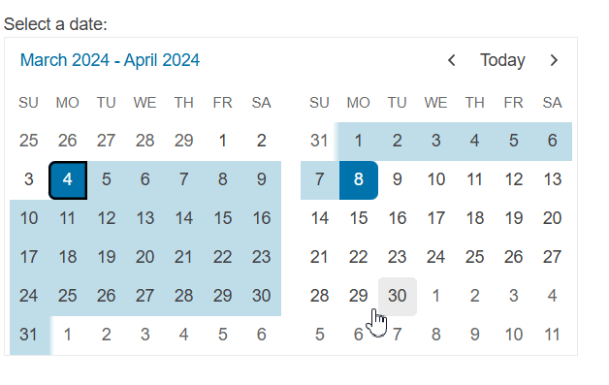
Task: Choose February 25 in the left calendar
Action: pyautogui.click(x=29, y=142)
